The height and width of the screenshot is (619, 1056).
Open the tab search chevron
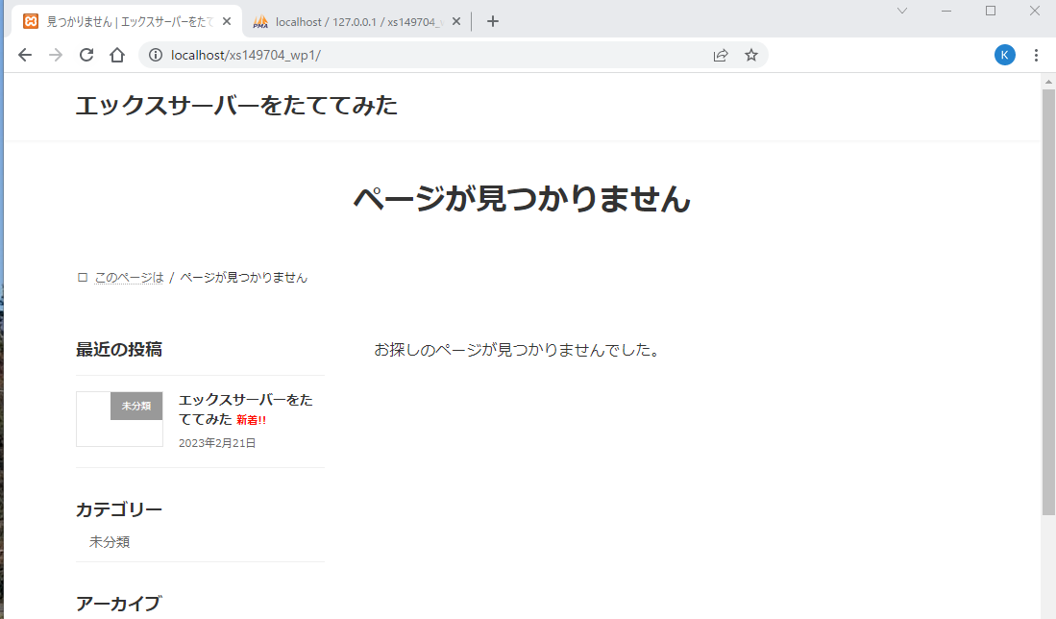pos(902,11)
